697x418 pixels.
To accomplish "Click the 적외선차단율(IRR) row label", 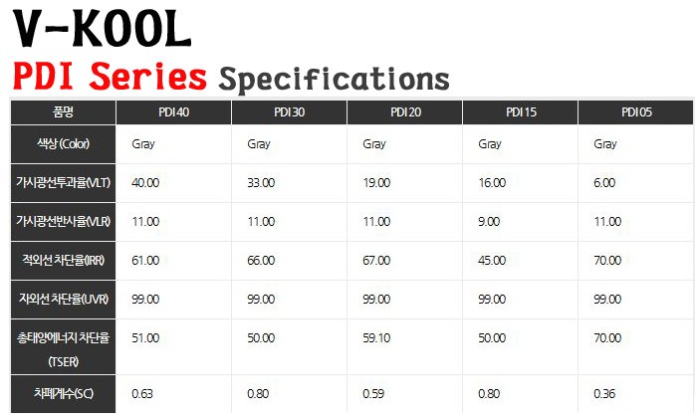I will point(64,261).
